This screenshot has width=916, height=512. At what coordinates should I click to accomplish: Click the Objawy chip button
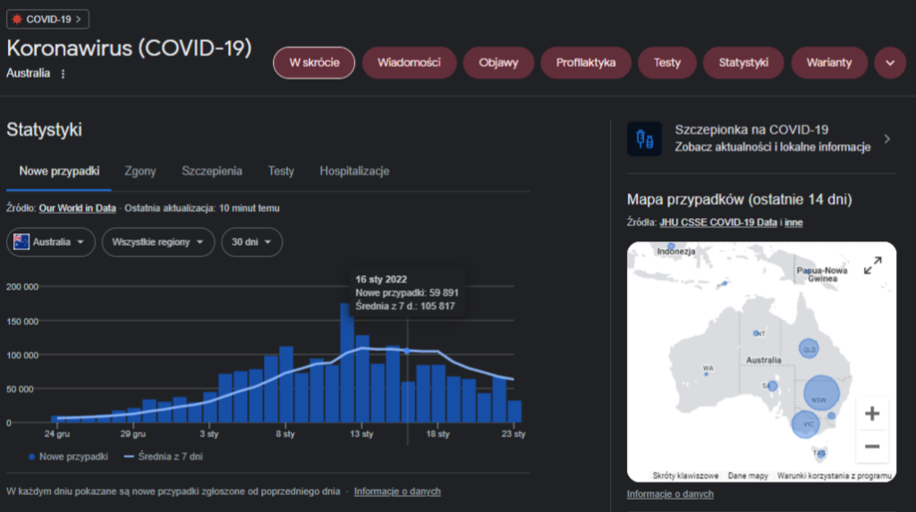pyautogui.click(x=499, y=63)
